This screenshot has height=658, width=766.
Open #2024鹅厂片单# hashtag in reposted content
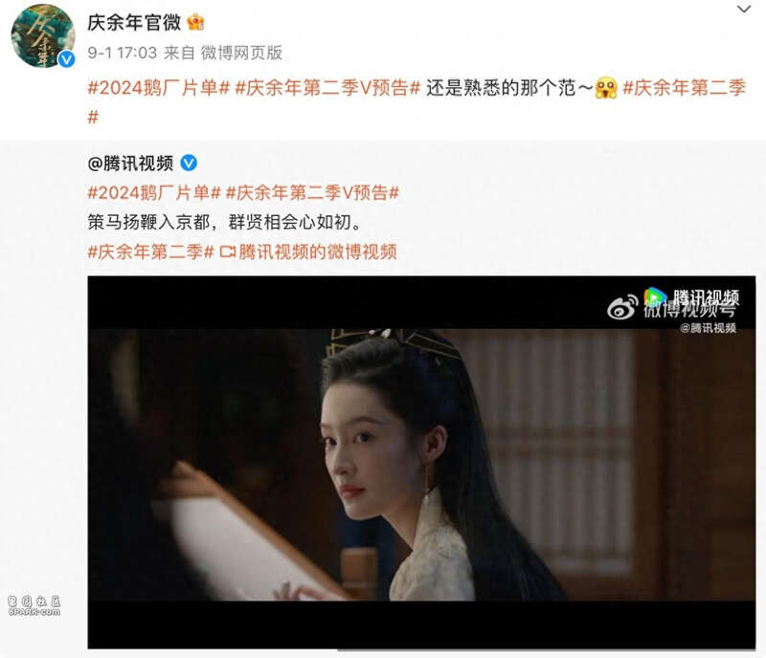(154, 193)
